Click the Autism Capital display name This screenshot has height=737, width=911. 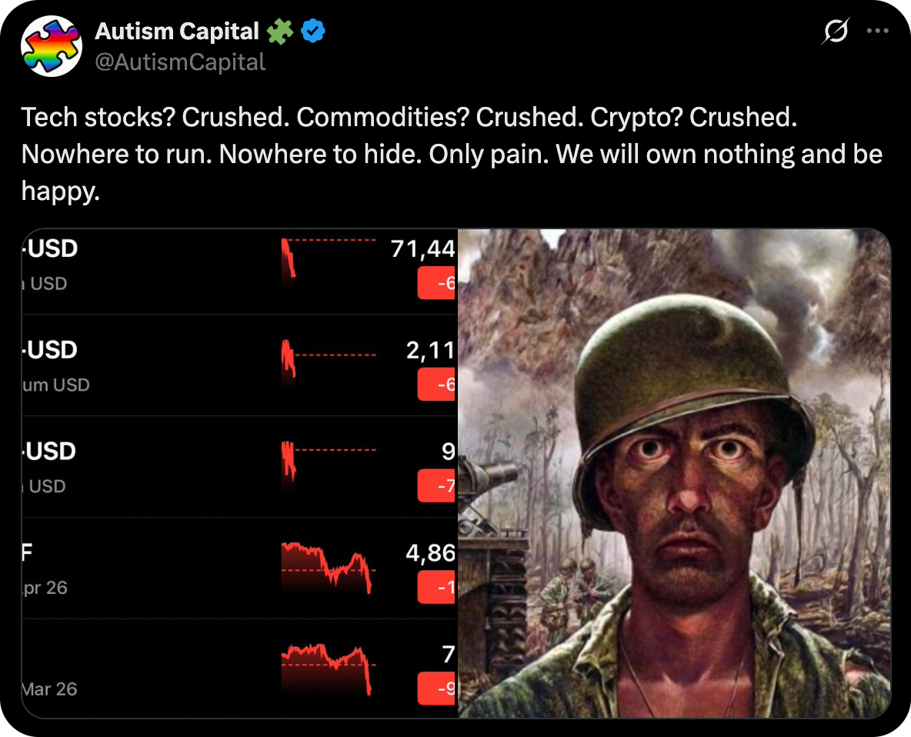tap(177, 32)
